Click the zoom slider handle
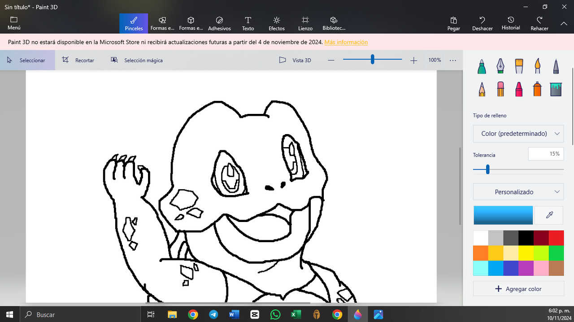The width and height of the screenshot is (574, 322). click(372, 60)
